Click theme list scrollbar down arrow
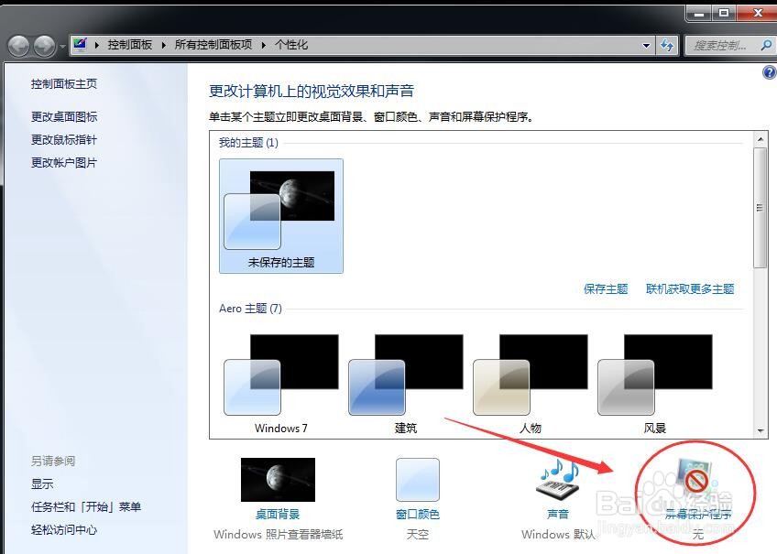 coord(761,431)
